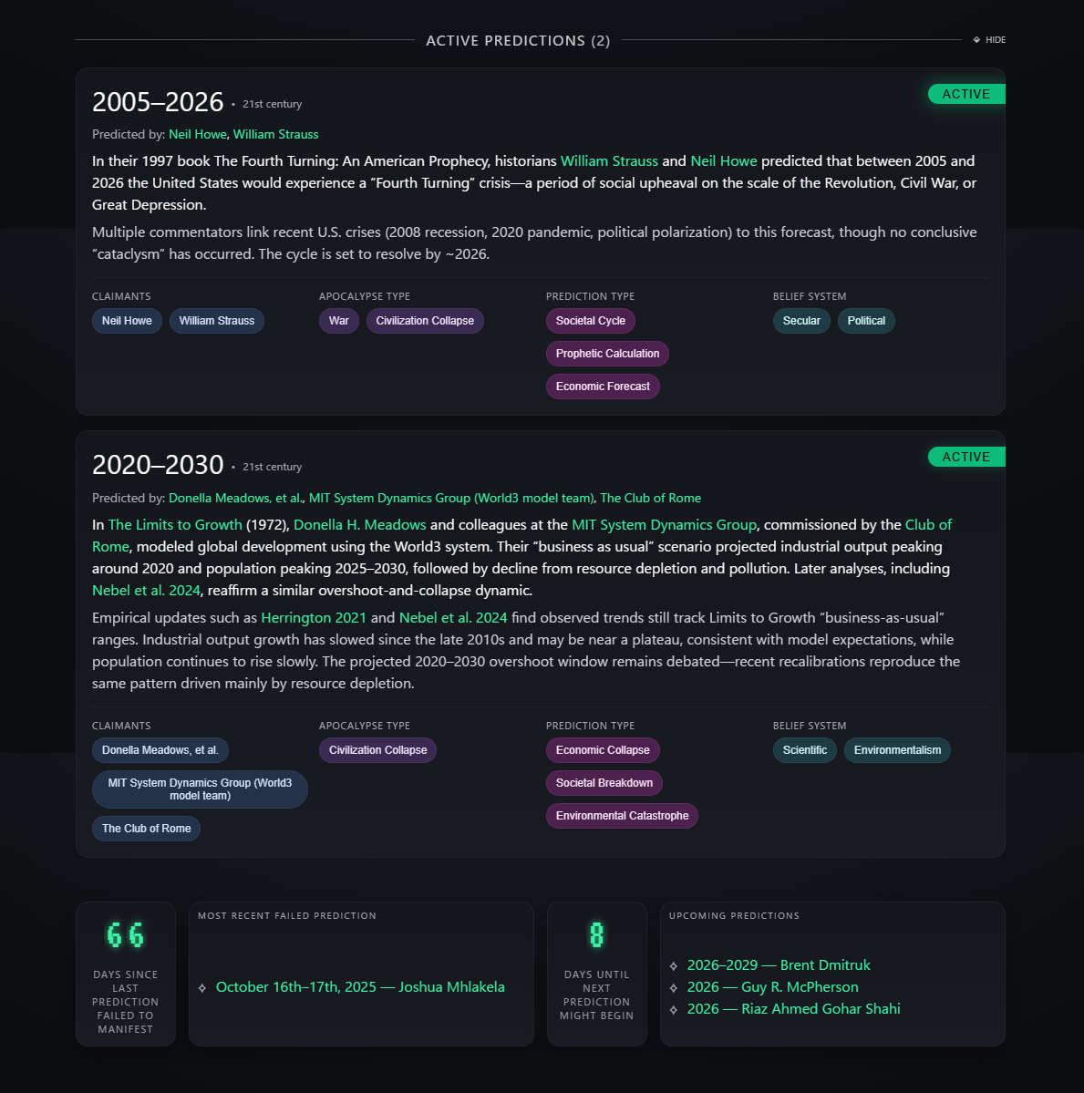Choose the Political belief system tag
The height and width of the screenshot is (1093, 1084).
pyautogui.click(x=865, y=321)
